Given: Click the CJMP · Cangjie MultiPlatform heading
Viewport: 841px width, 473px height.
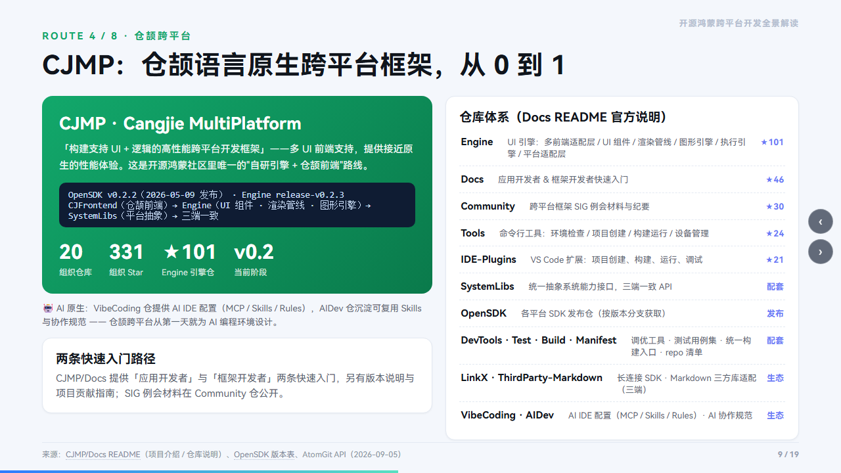Looking at the screenshot, I should pyautogui.click(x=180, y=124).
